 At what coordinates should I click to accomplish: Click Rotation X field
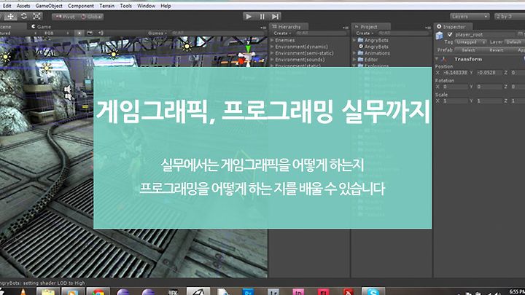coord(454,87)
